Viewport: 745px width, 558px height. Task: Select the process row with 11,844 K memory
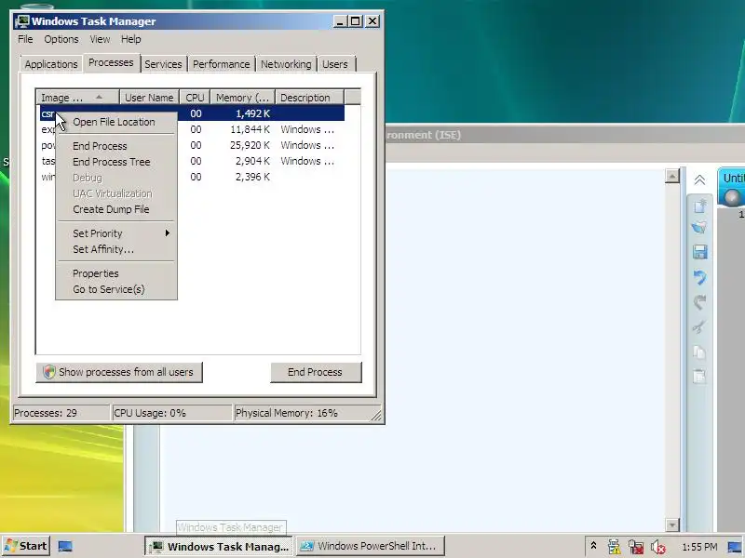pyautogui.click(x=261, y=129)
